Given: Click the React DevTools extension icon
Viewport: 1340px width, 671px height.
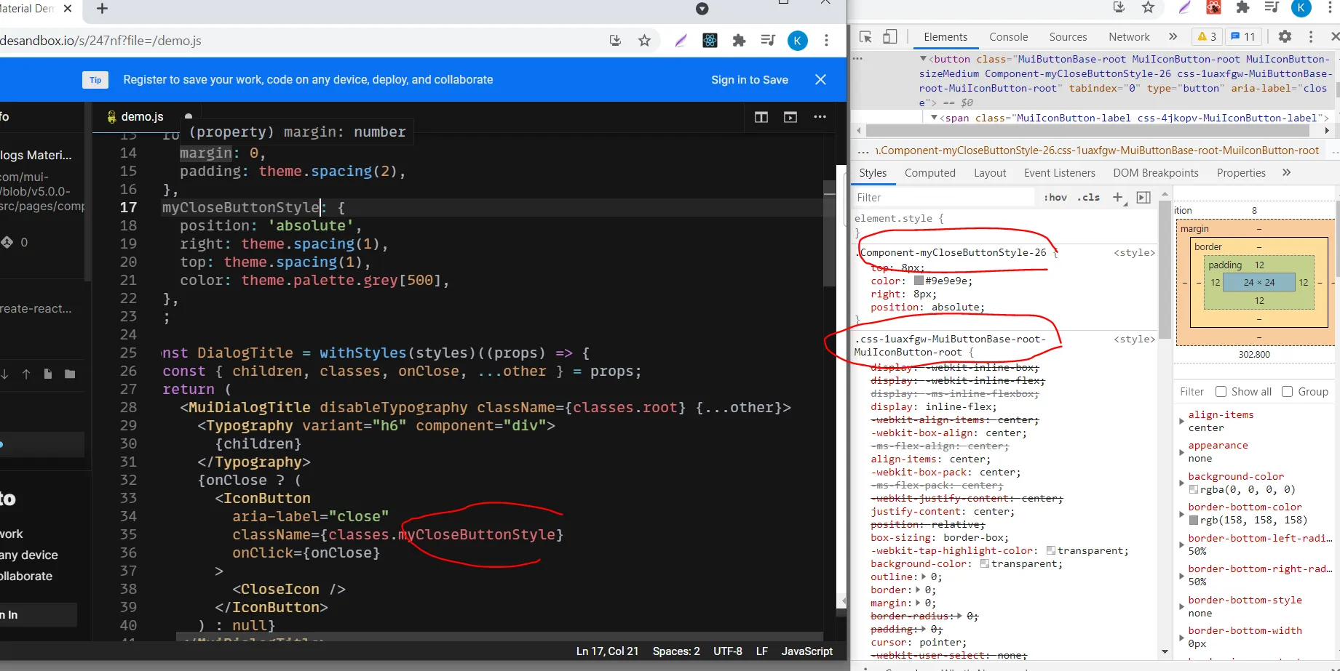Looking at the screenshot, I should [x=710, y=41].
